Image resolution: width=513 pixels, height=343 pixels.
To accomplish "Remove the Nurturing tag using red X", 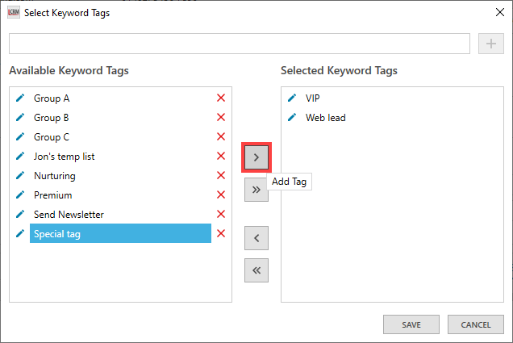I will (221, 176).
